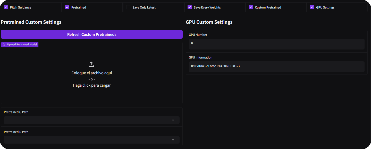Click the file icon beside Upload Pretrained Model
The width and height of the screenshot is (371, 149).
tap(4, 45)
